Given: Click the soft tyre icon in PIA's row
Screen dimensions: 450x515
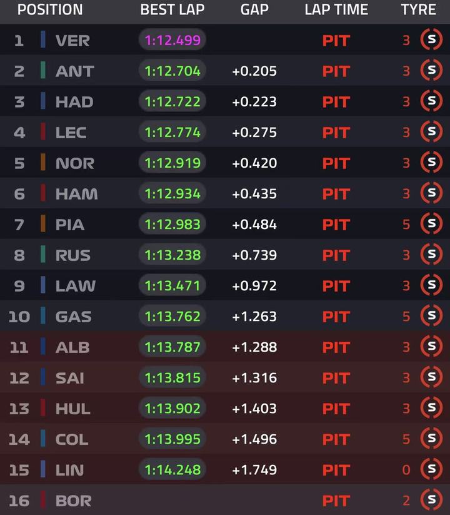Looking at the screenshot, I should (x=431, y=223).
